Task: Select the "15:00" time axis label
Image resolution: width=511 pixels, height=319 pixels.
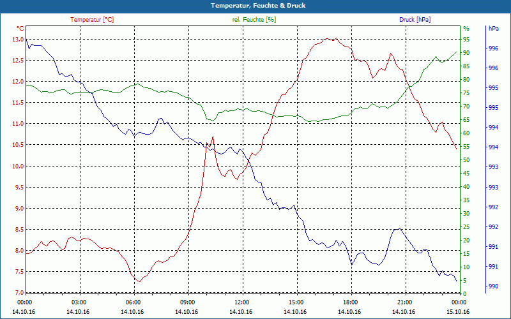Action: [295, 302]
